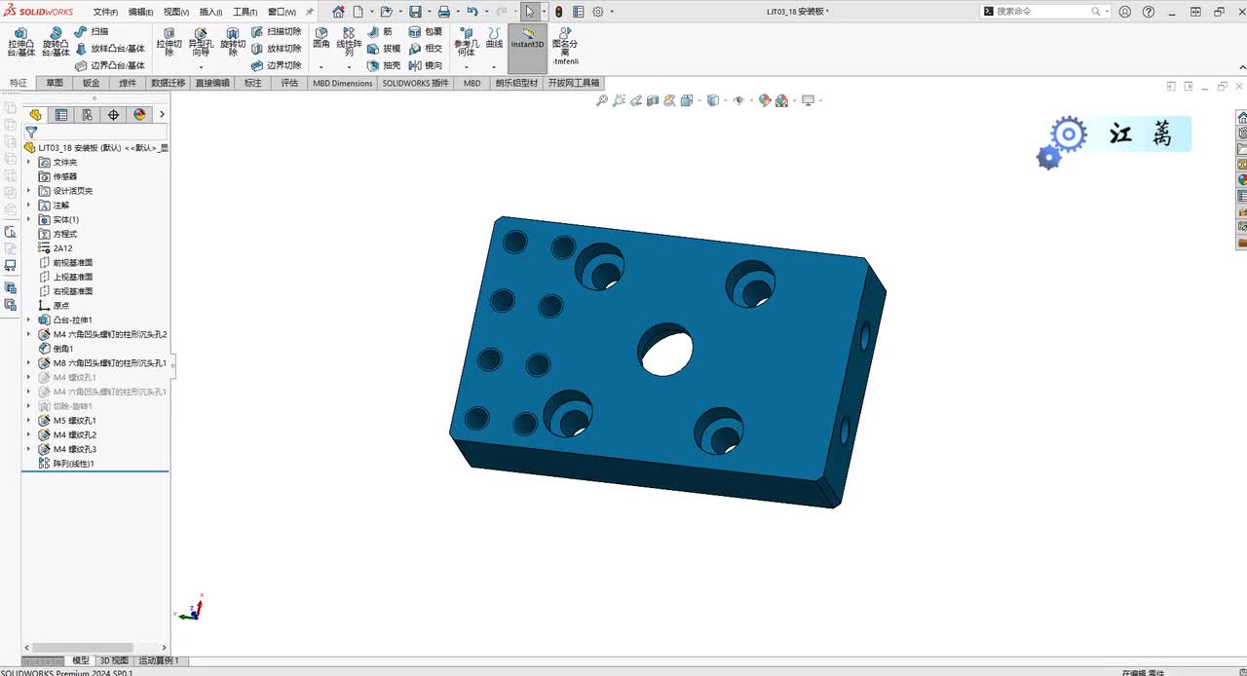Click Section View icon in view toolbar

click(653, 100)
